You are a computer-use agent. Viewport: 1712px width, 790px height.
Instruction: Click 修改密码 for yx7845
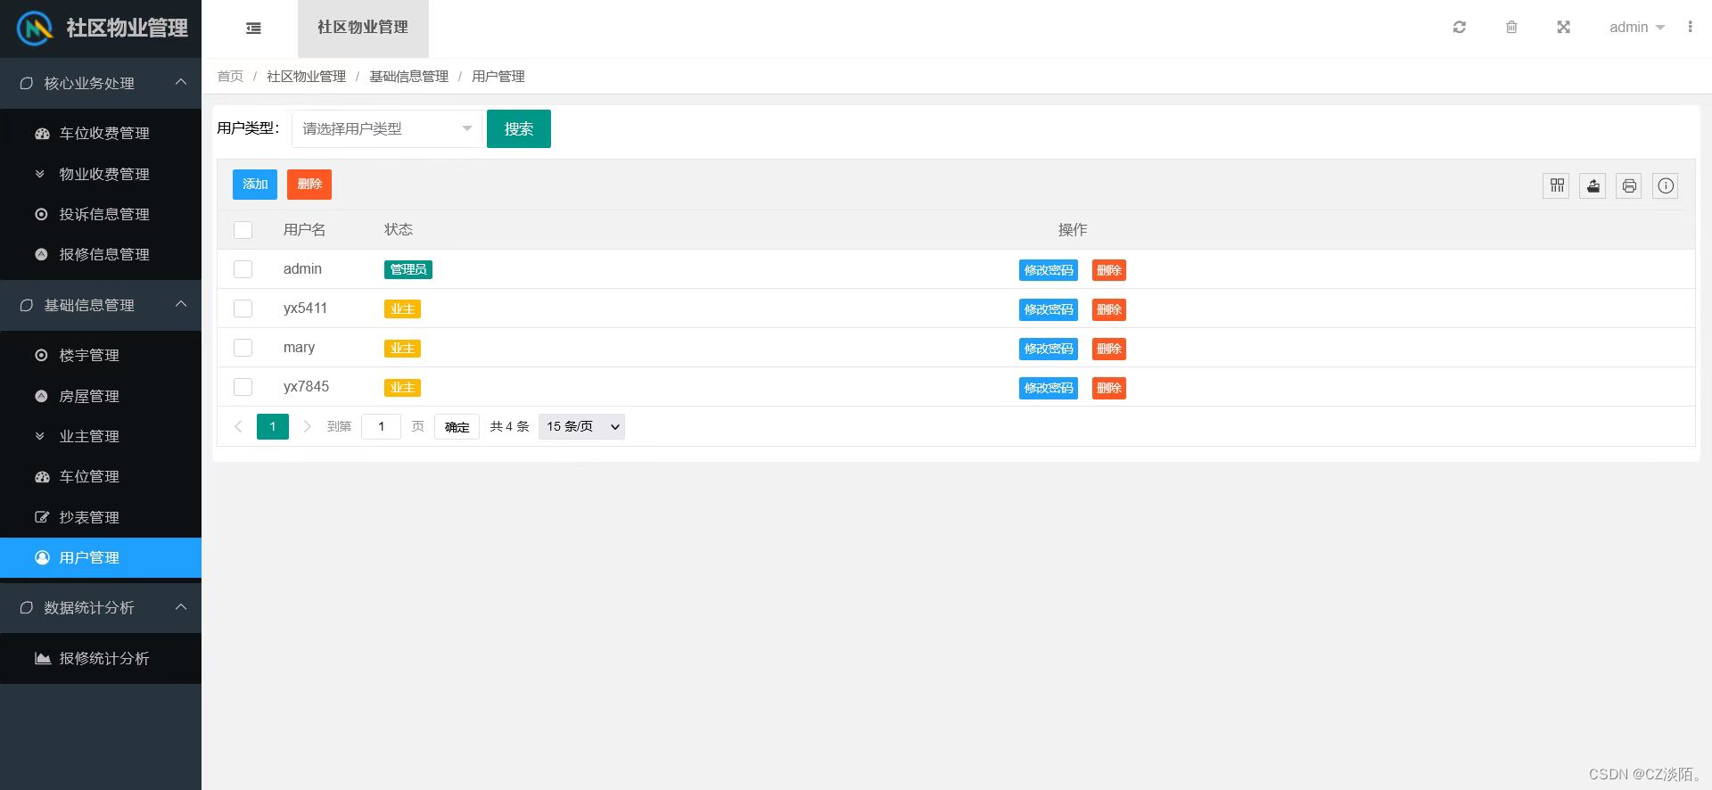[x=1049, y=388]
